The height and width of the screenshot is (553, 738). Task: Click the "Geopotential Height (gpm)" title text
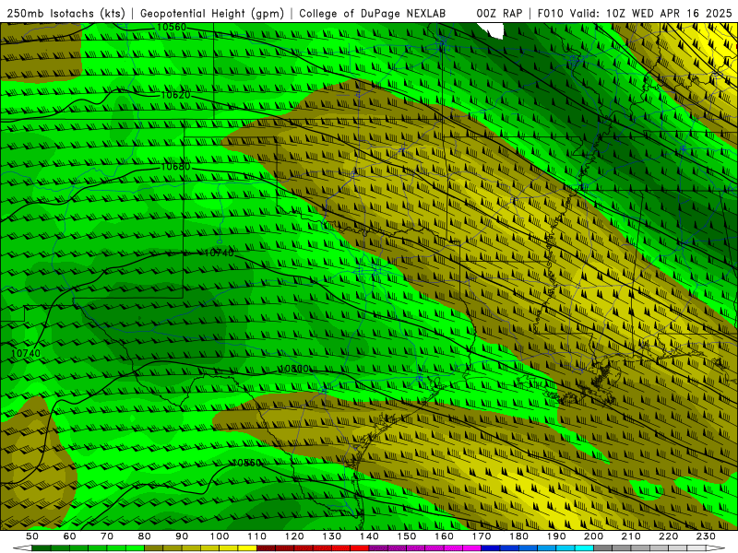point(212,14)
